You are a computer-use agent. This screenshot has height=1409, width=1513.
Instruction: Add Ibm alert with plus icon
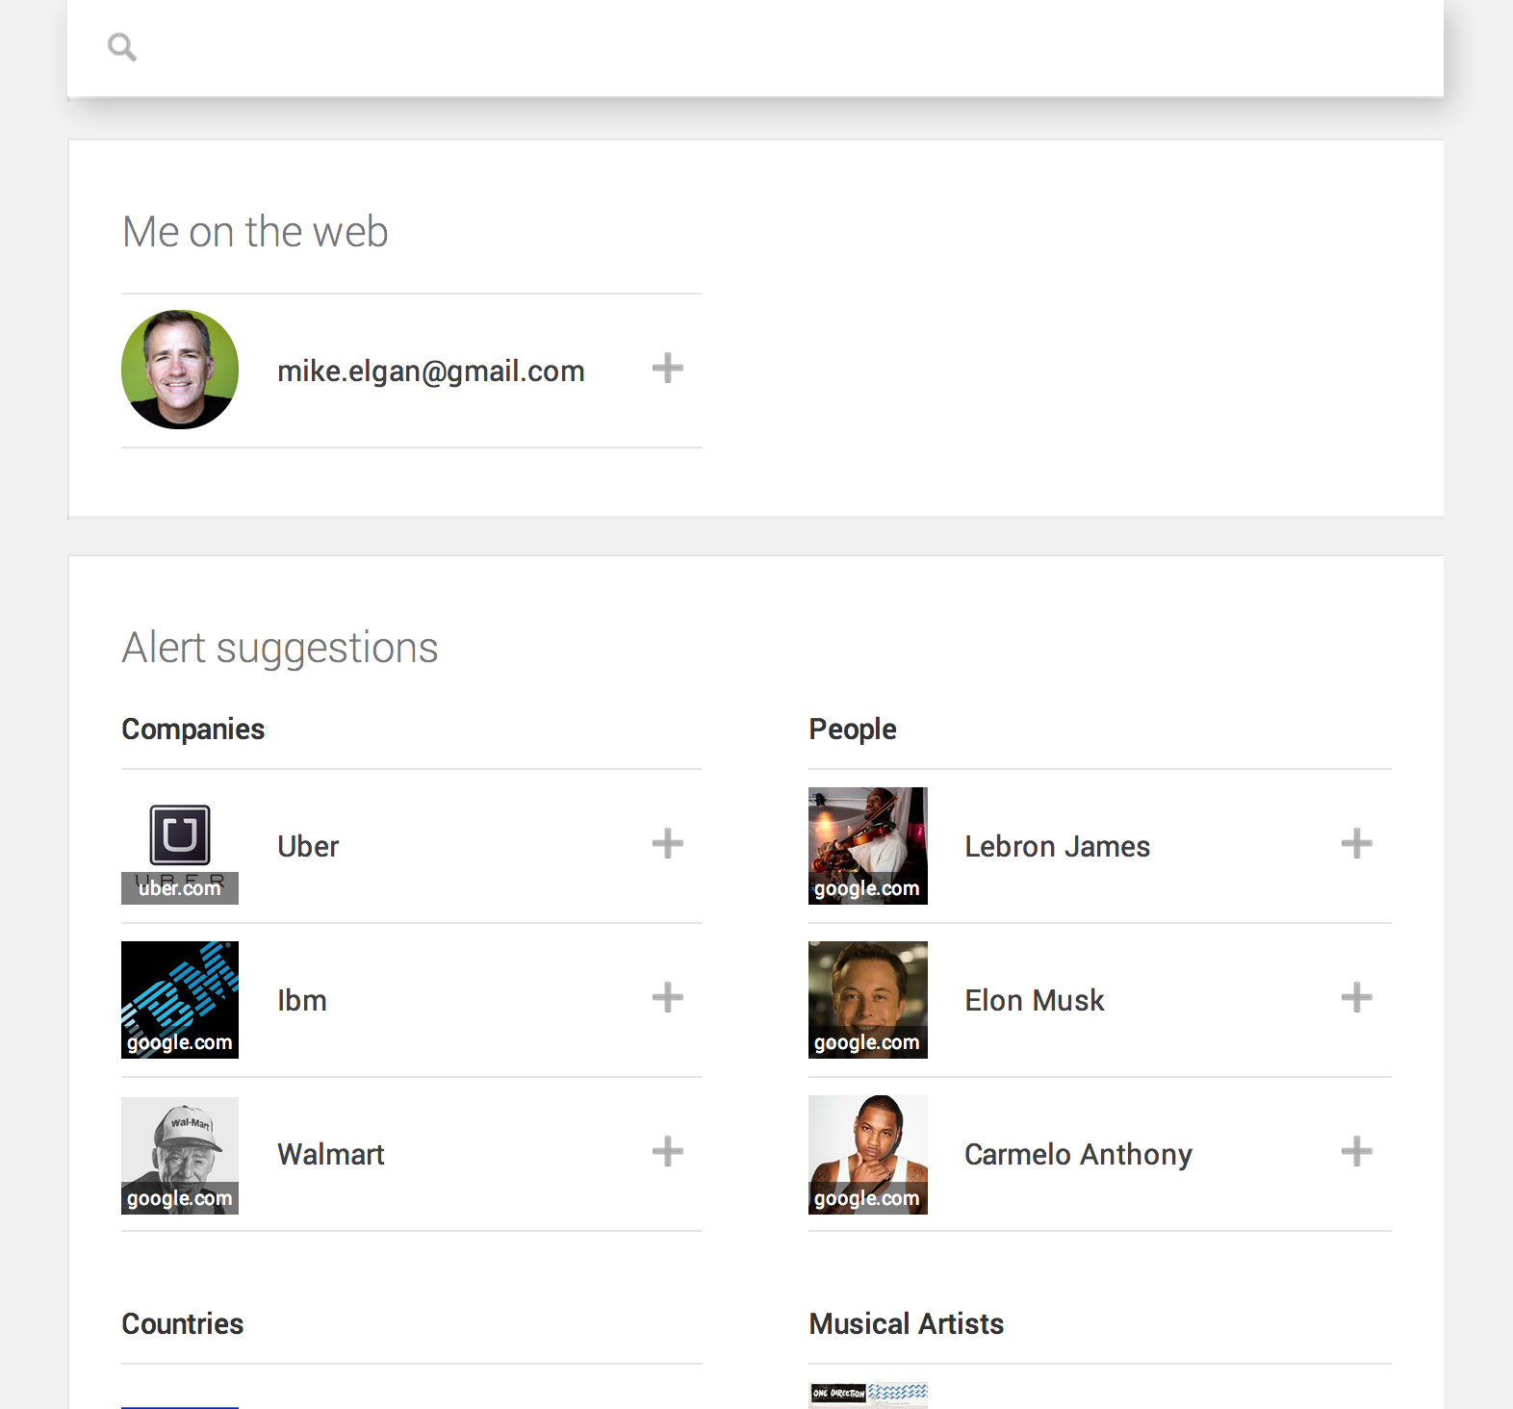click(x=667, y=997)
